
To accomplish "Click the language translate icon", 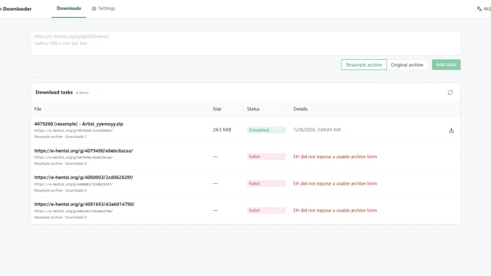I will pyautogui.click(x=479, y=8).
